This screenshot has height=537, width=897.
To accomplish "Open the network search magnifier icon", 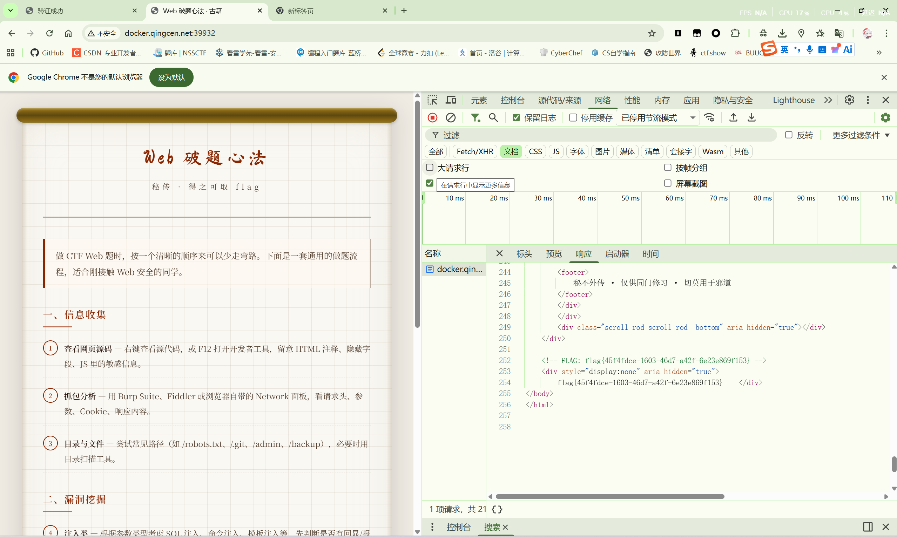I will pyautogui.click(x=493, y=118).
